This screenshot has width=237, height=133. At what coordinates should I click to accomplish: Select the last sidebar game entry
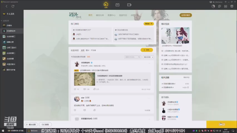point(12,70)
